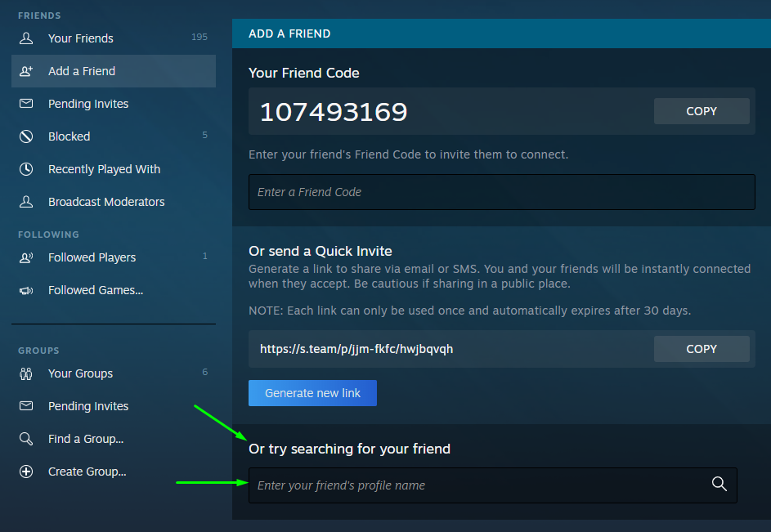
Task: Open Your Groups
Action: pos(114,373)
